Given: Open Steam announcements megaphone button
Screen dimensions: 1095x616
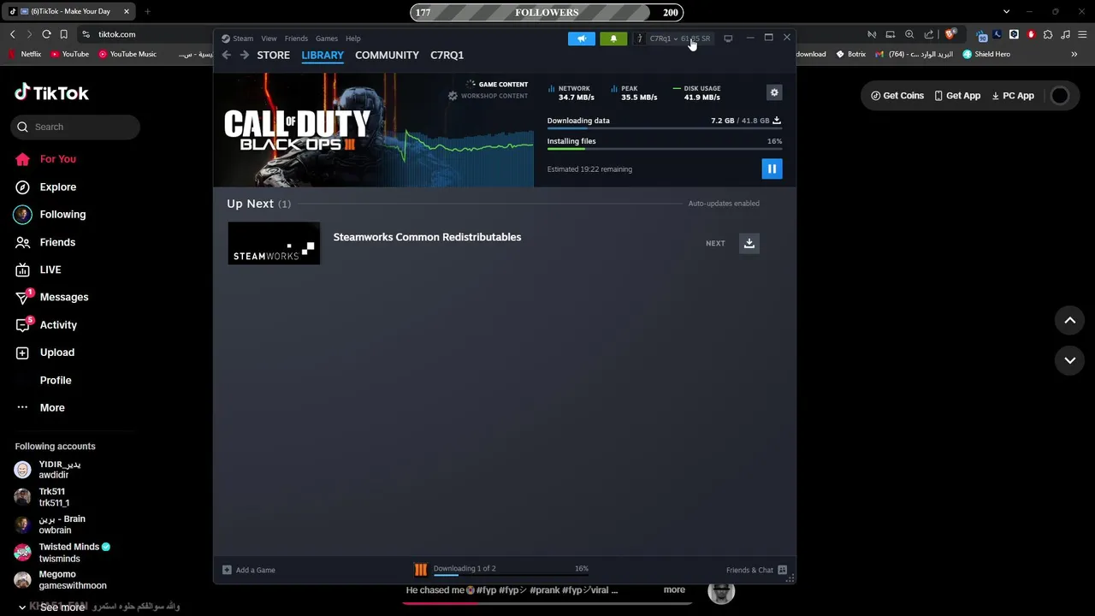Looking at the screenshot, I should click(581, 38).
